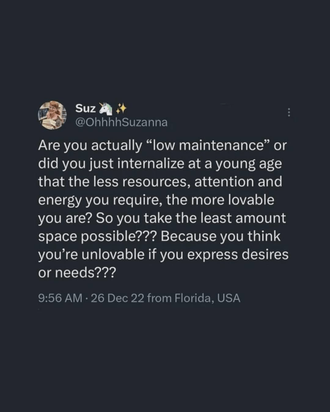Viewport: 330px width, 412px height.
Task: Click the final line "or needs???"
Action: click(77, 272)
